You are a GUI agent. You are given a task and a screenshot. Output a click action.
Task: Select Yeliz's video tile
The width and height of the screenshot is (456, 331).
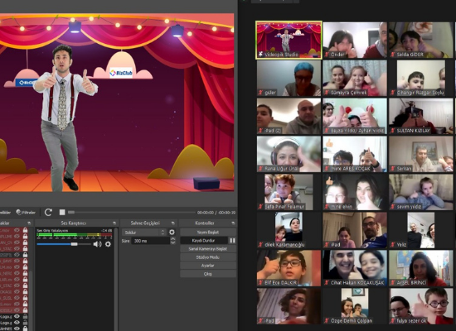[420, 230]
